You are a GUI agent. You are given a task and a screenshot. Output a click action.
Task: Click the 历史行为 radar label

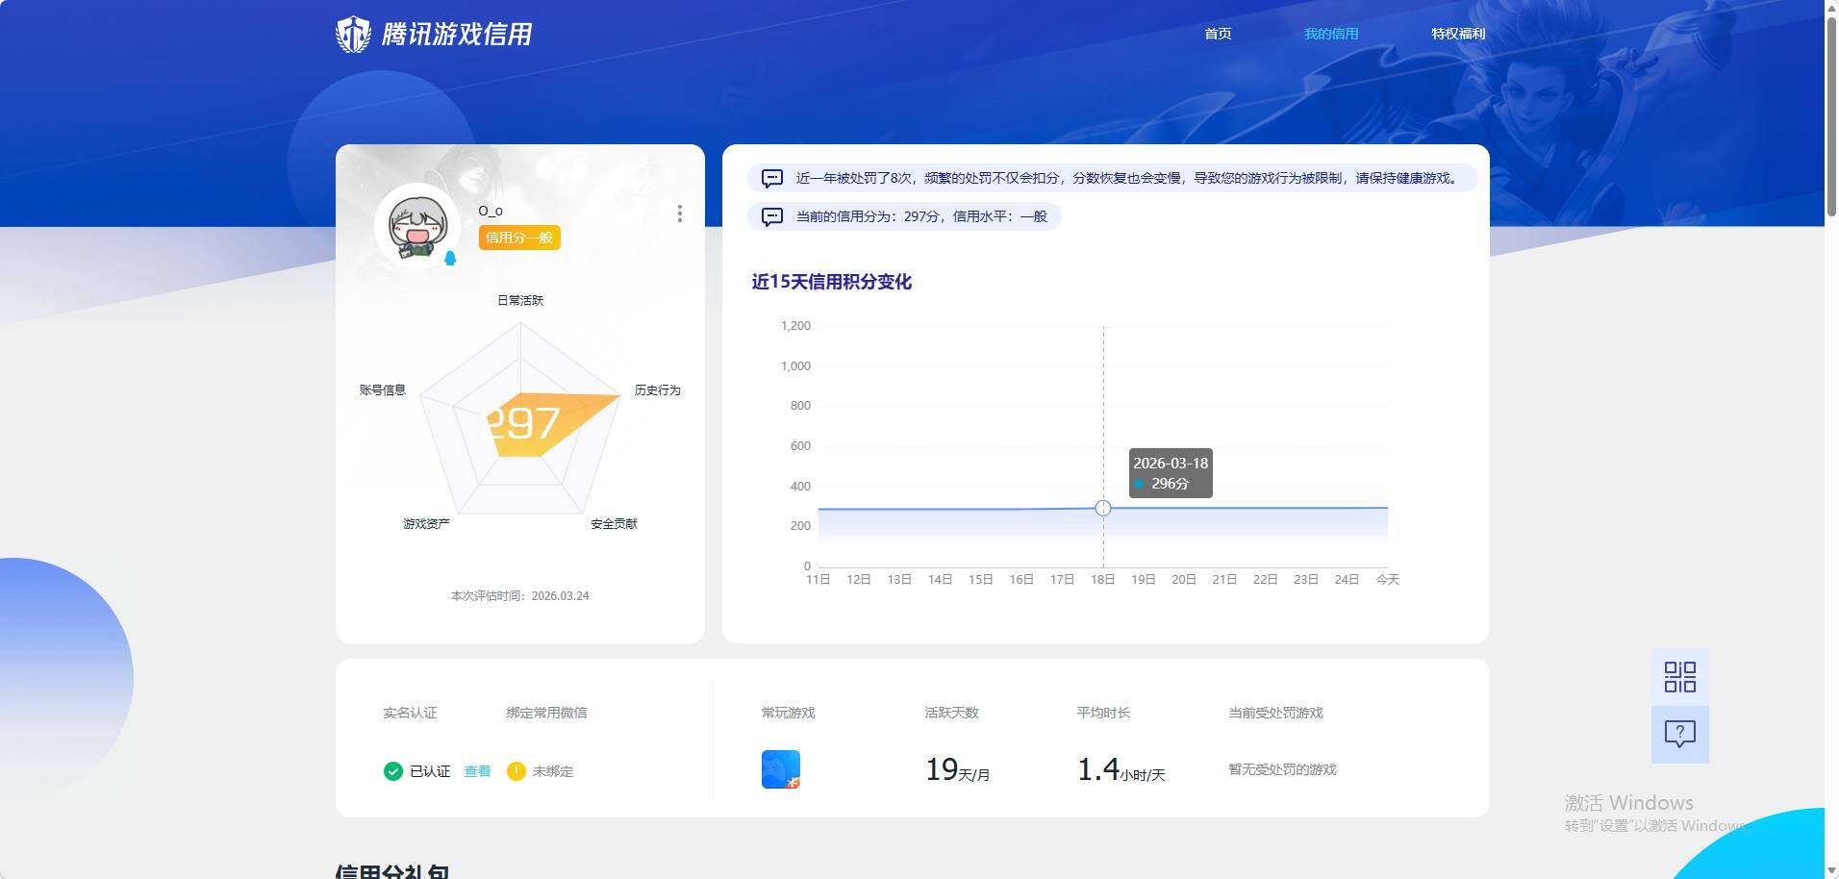tap(658, 389)
